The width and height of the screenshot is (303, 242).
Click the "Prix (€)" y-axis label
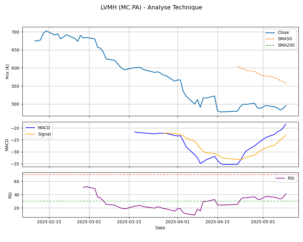(x=8, y=72)
